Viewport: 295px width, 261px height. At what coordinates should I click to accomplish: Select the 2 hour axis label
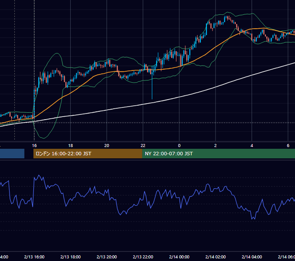tap(216, 145)
